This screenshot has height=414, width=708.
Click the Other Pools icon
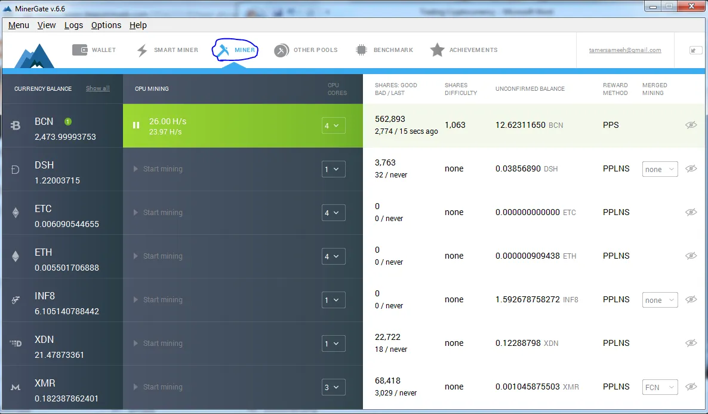pyautogui.click(x=281, y=50)
